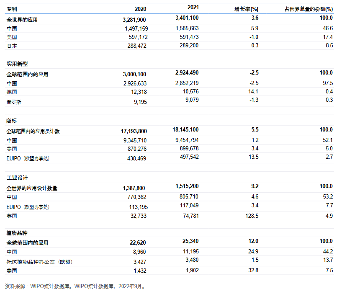The height and width of the screenshot is (289, 347).
Task: Click the '工业设计' section heading
Action: point(17,178)
